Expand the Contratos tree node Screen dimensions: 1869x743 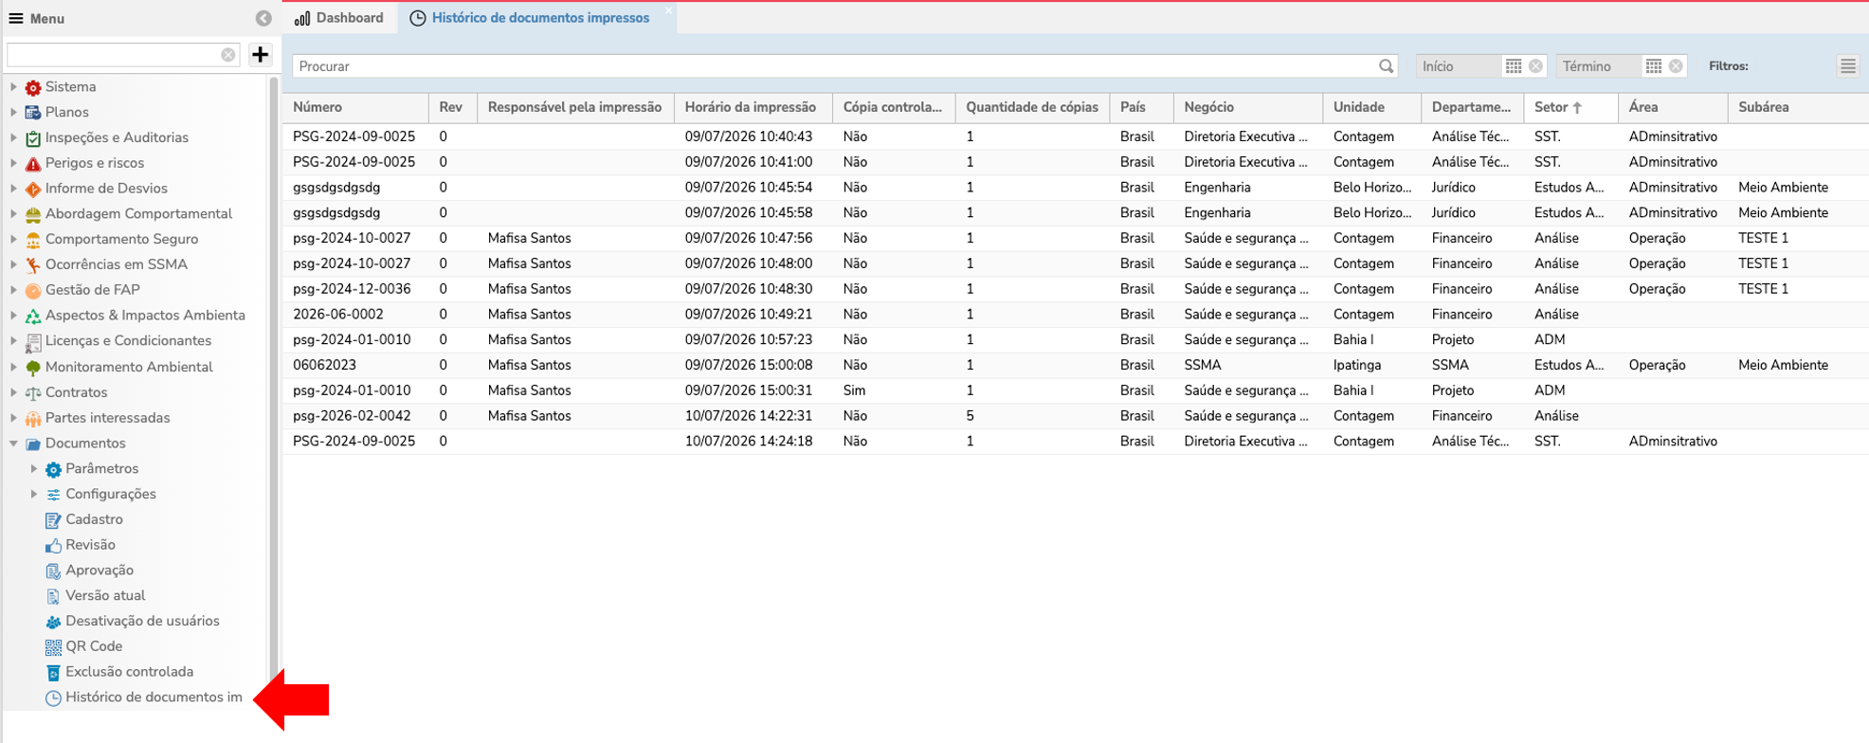13,392
